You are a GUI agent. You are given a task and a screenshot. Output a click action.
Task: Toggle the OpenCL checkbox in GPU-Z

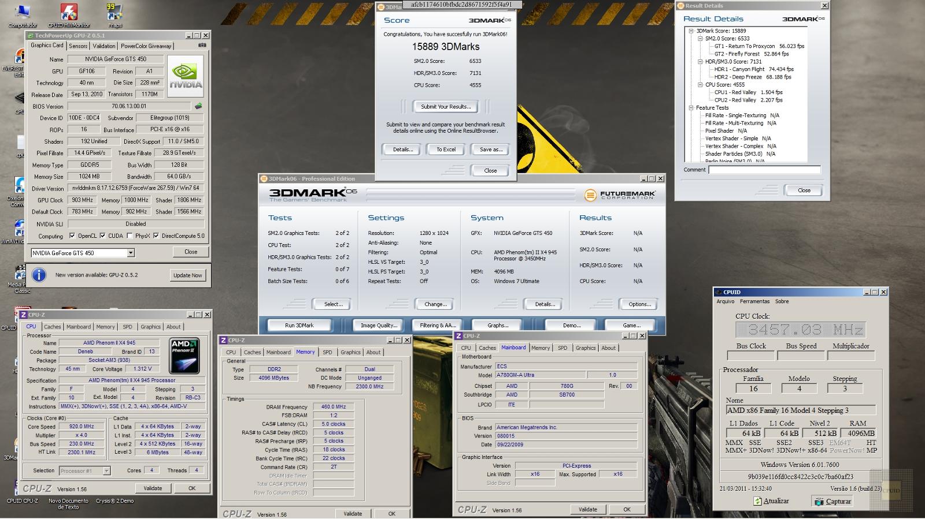72,236
